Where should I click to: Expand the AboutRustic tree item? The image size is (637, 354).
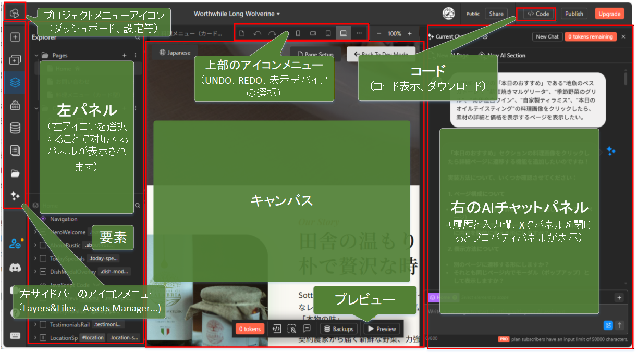[x=35, y=246]
